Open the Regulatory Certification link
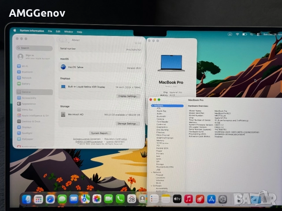This screenshot has height=211, width=282. (x=115, y=139)
